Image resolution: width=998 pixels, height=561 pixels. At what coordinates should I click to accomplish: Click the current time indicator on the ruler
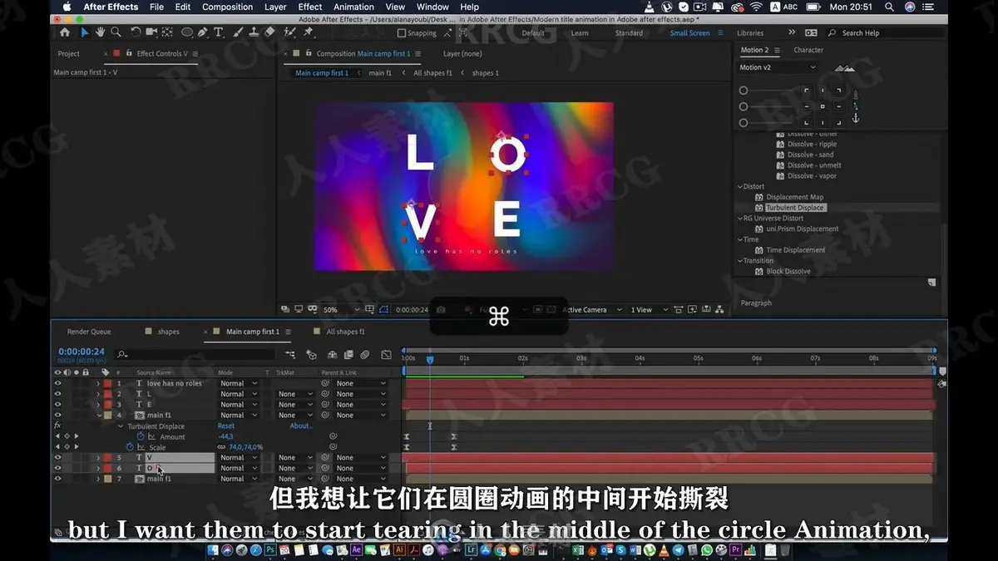point(430,359)
